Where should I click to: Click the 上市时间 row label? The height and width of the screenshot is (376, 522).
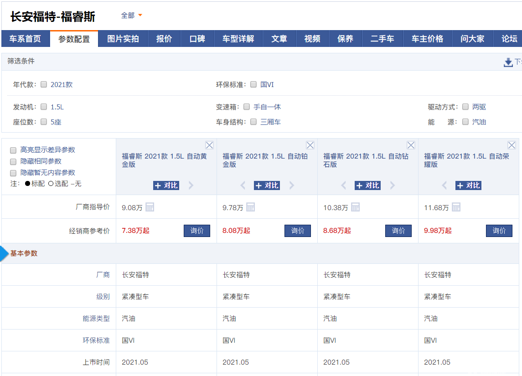(x=96, y=362)
